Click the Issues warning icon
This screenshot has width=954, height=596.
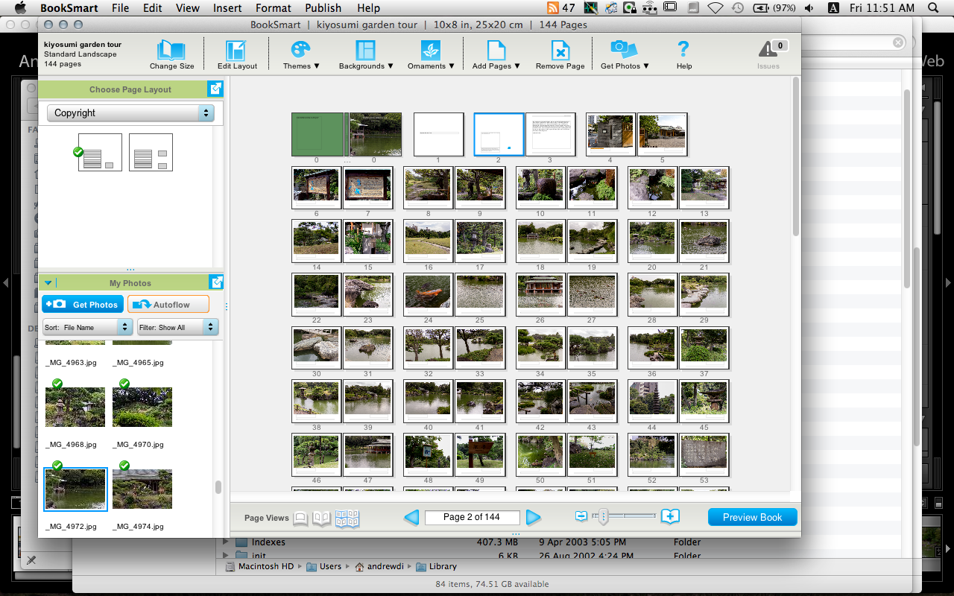768,50
